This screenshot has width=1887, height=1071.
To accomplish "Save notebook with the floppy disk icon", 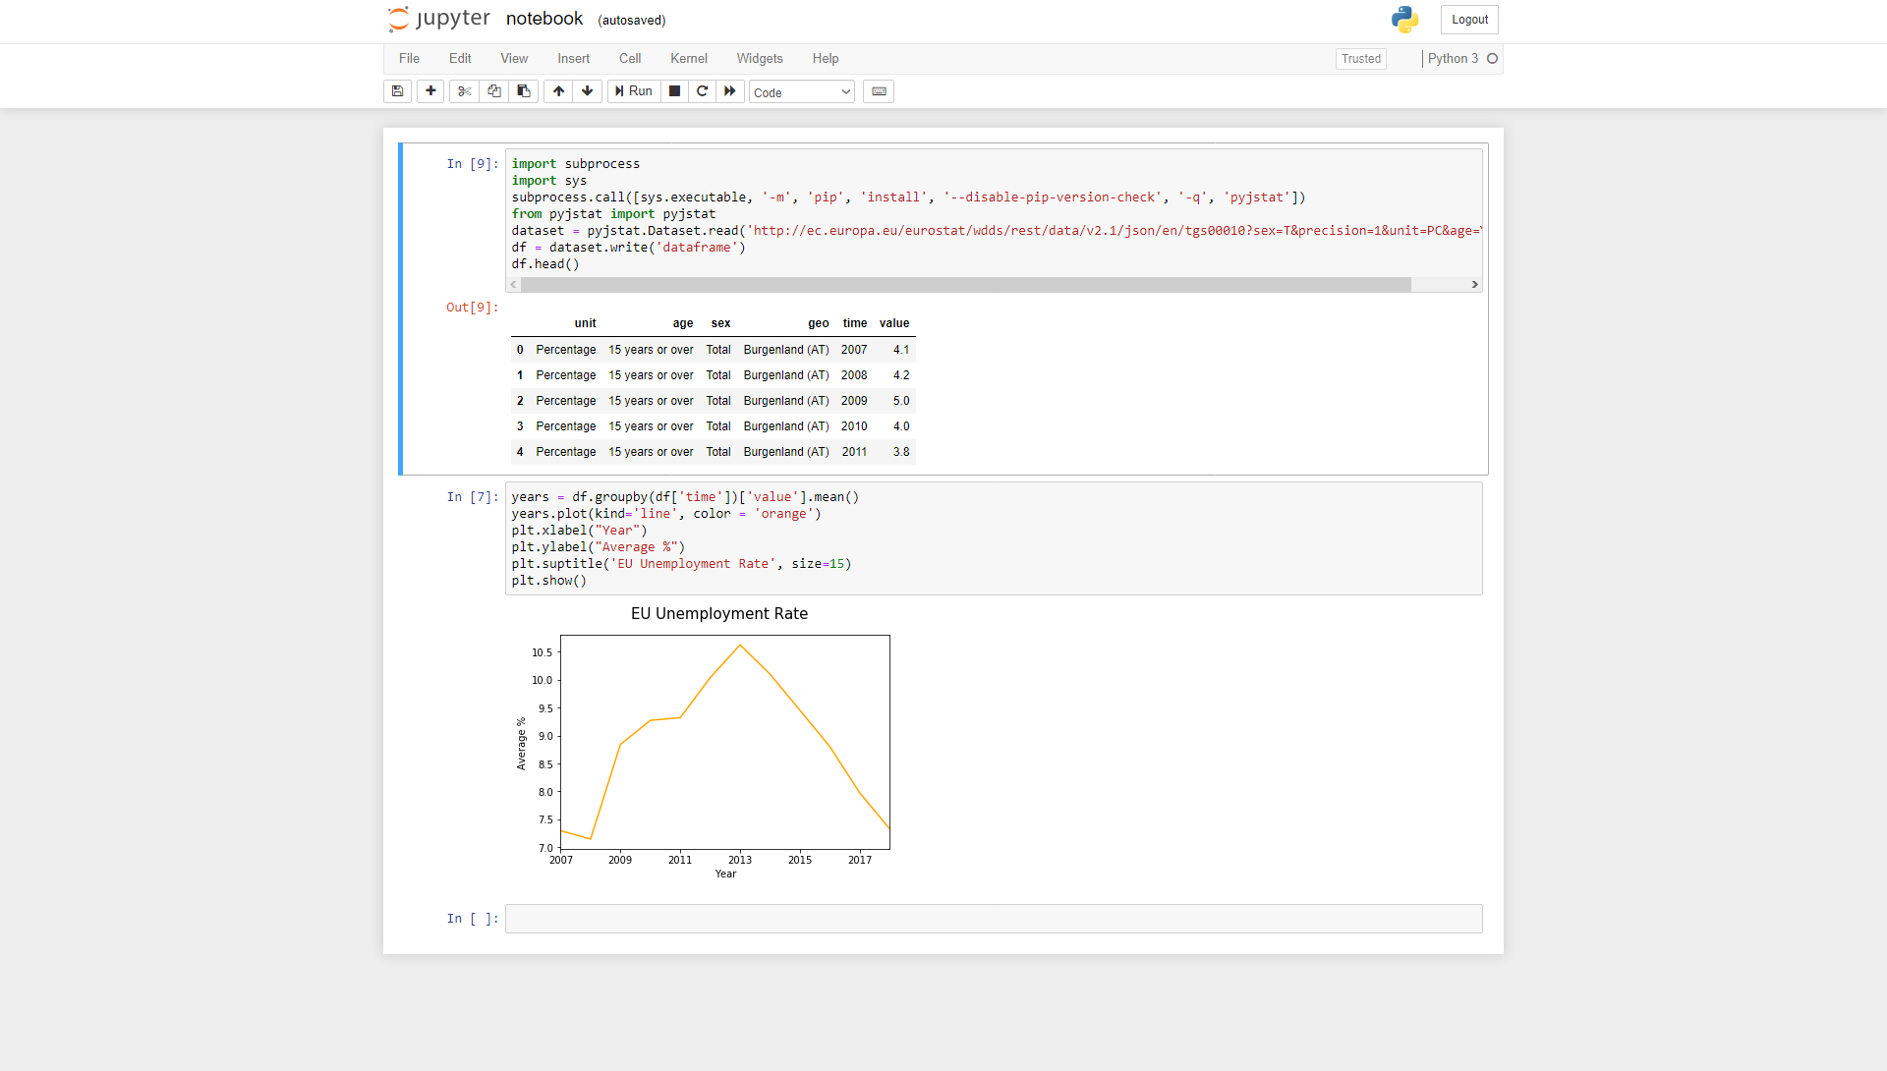I will click(x=397, y=91).
